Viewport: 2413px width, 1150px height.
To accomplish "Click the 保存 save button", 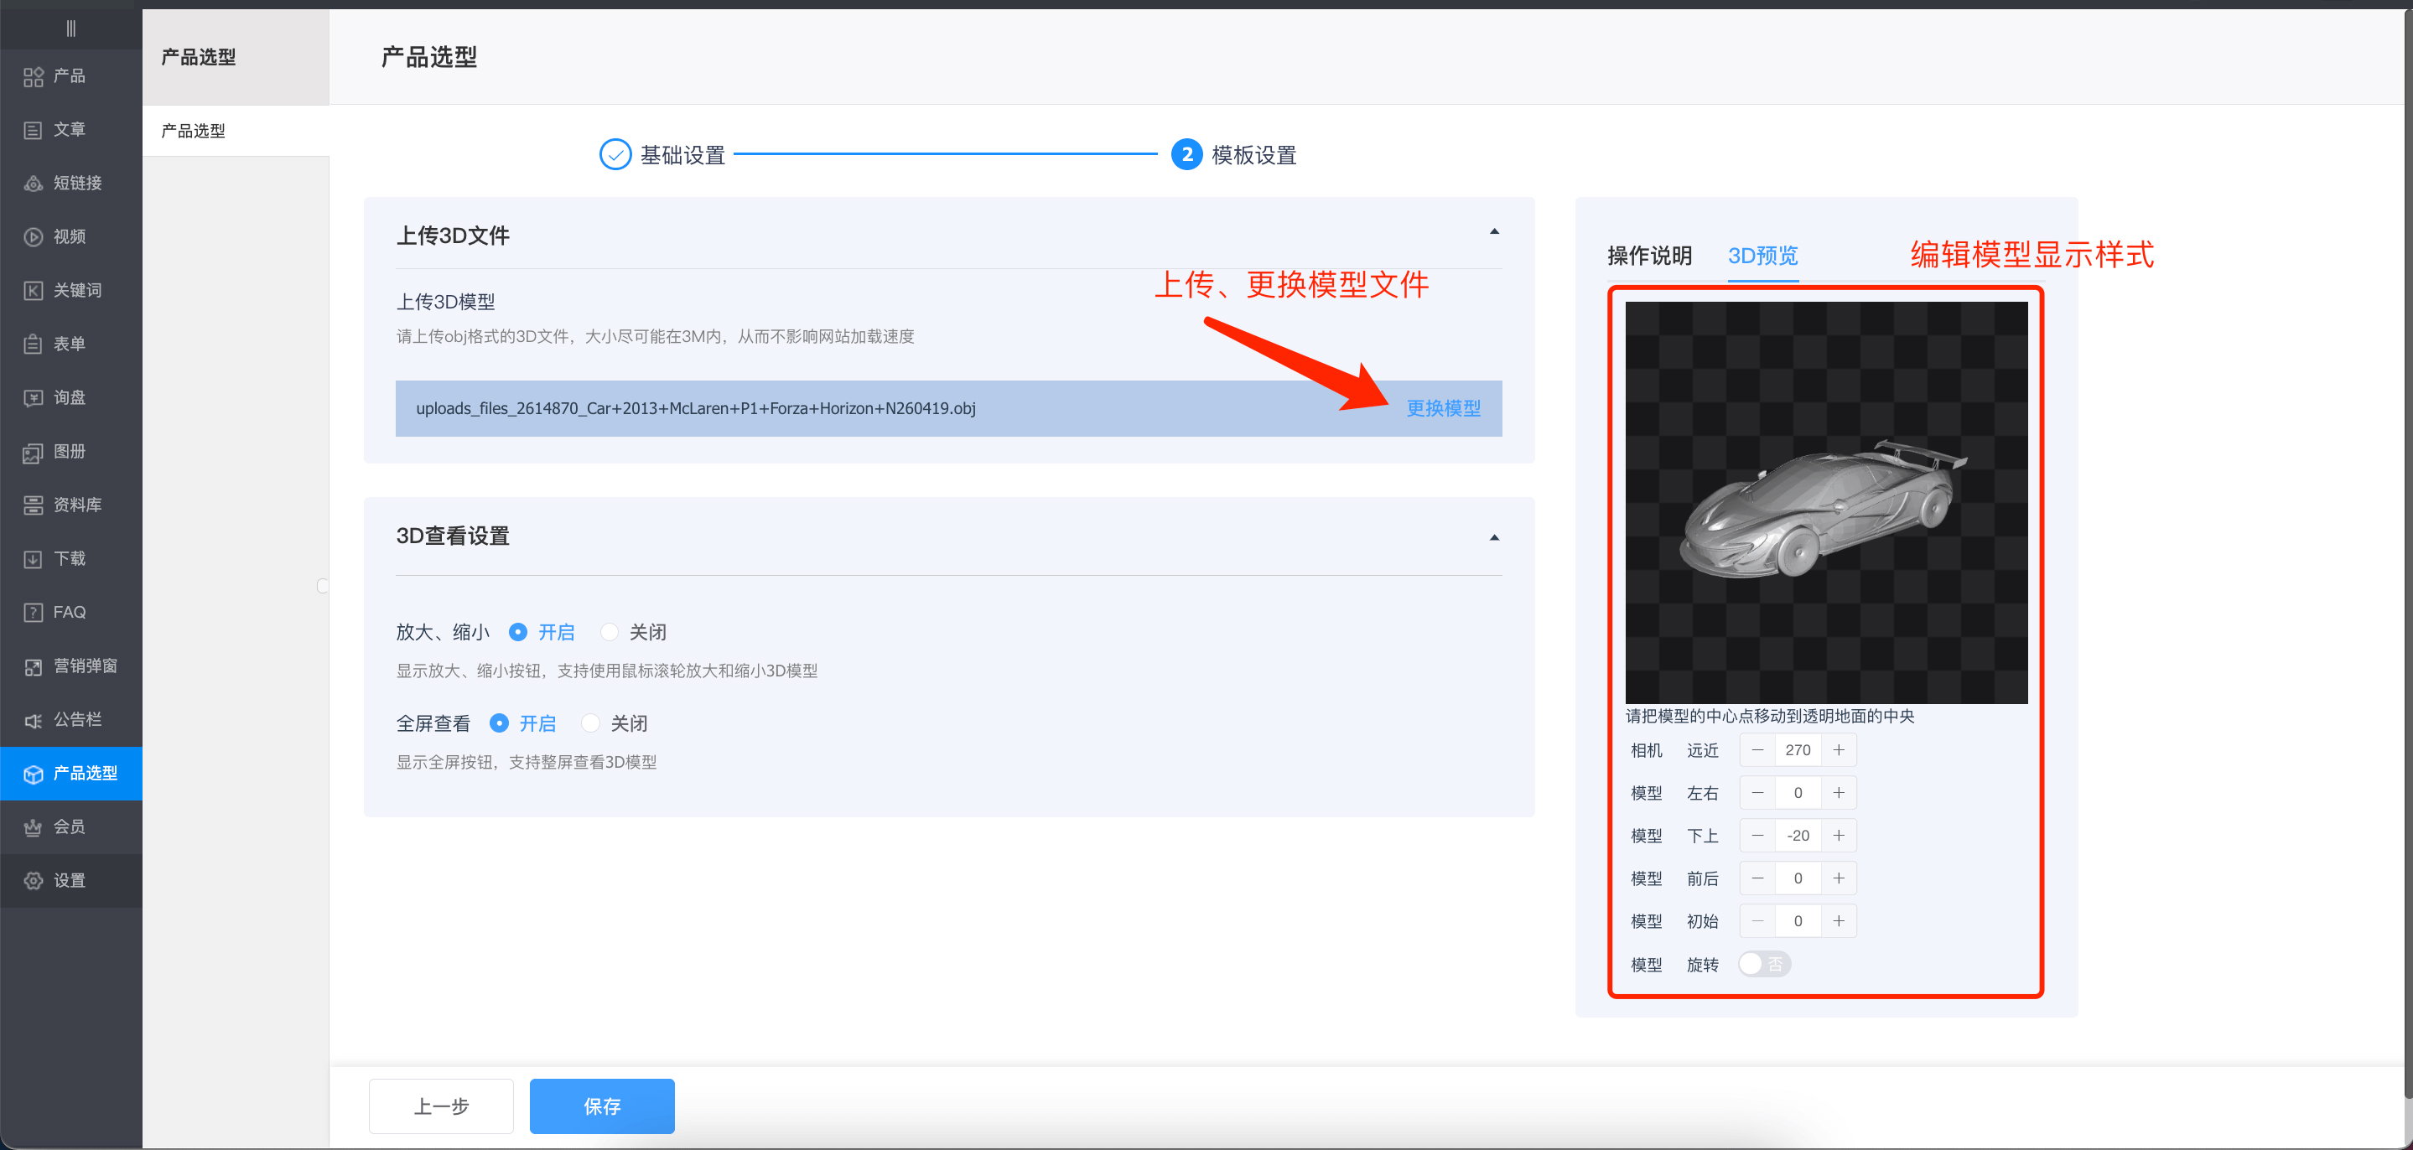I will (601, 1106).
